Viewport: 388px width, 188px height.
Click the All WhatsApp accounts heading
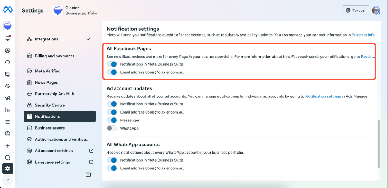[x=133, y=144]
